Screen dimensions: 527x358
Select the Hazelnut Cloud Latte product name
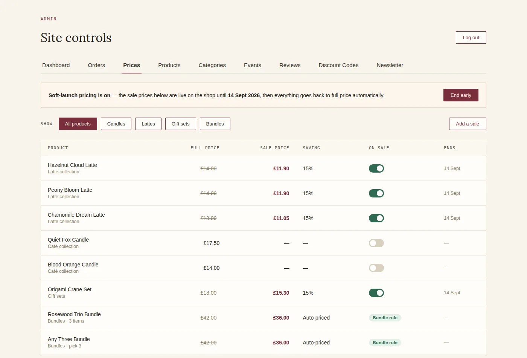[x=72, y=165]
